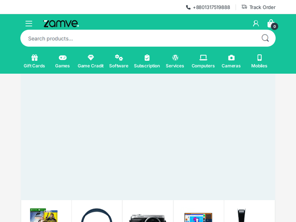Click the Track Order link
Screen dimensions: 296x222
[x=259, y=7]
